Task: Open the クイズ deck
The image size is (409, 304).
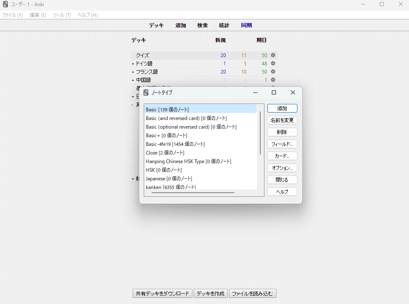Action: coord(143,55)
